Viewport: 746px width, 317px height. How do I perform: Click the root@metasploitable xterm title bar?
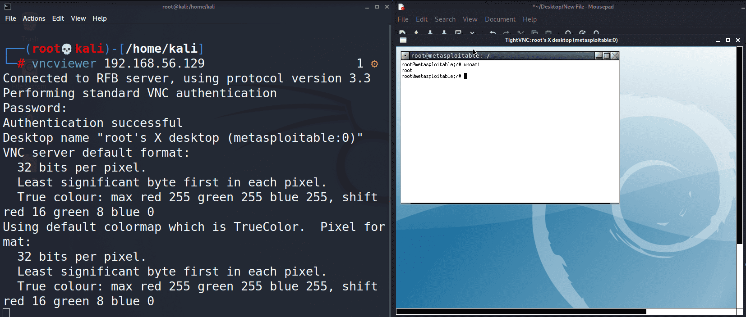coord(502,56)
